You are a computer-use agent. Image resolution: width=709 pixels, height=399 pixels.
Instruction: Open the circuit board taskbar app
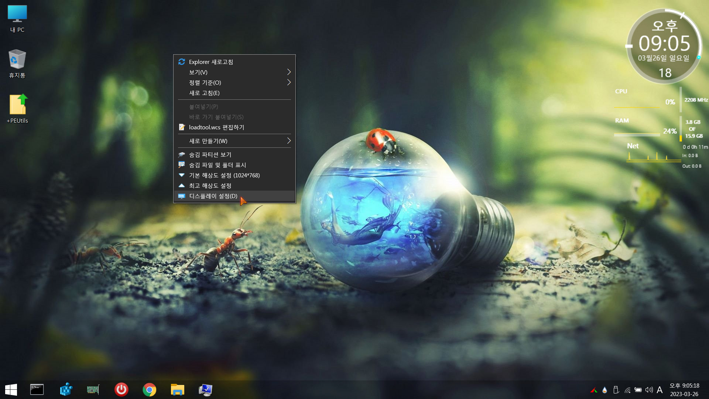click(93, 389)
